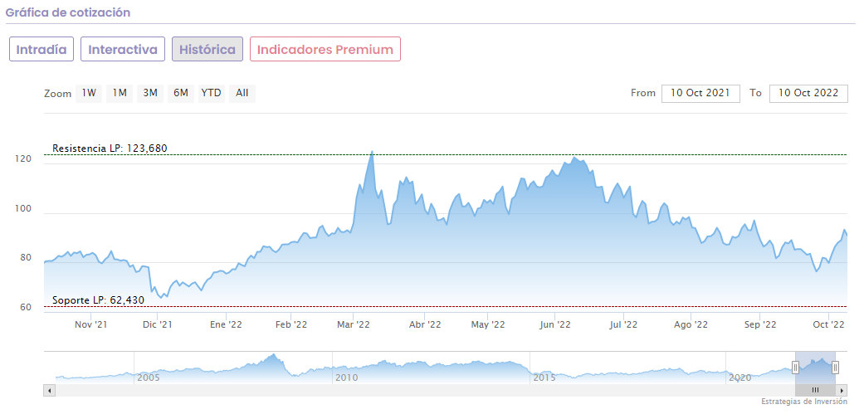Image resolution: width=864 pixels, height=414 pixels.
Task: Click the scrollbar right arrow
Action: coord(842,390)
